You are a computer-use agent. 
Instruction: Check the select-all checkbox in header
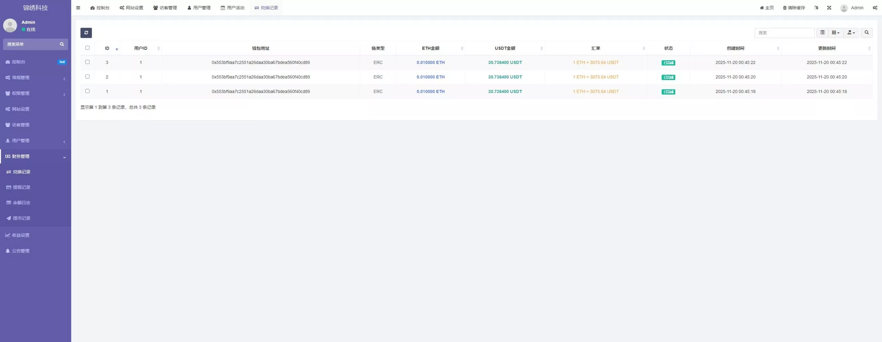(87, 48)
